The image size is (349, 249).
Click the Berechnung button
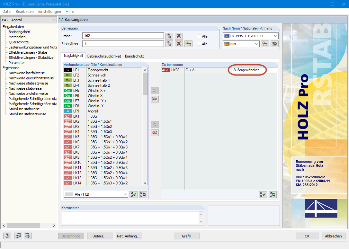coord(71,236)
